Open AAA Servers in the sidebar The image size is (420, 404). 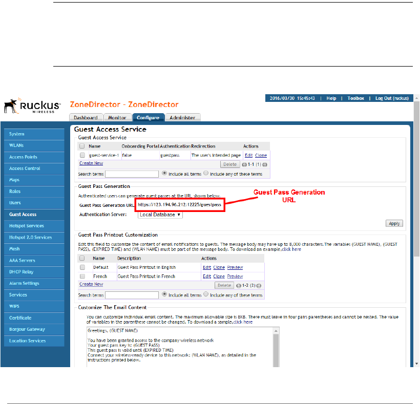34,261
